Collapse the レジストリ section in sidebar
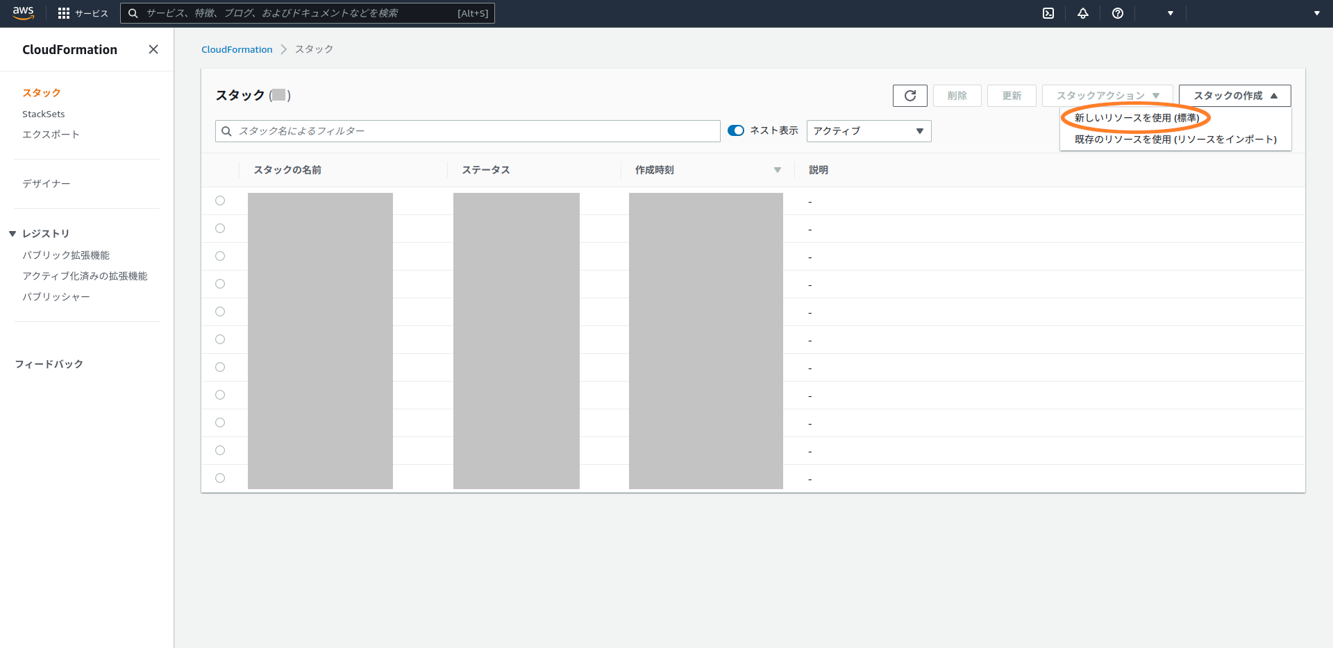Viewport: 1333px width, 648px height. 12,234
